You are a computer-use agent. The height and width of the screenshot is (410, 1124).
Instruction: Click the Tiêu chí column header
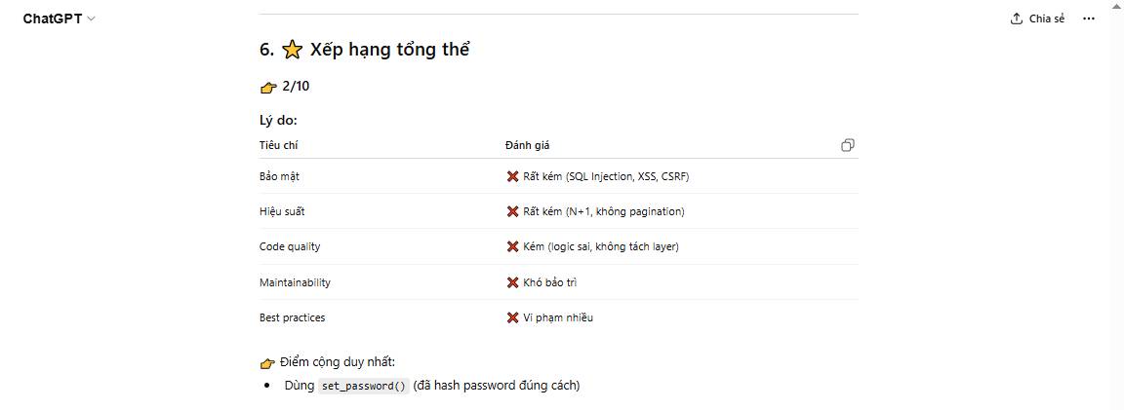coord(278,145)
